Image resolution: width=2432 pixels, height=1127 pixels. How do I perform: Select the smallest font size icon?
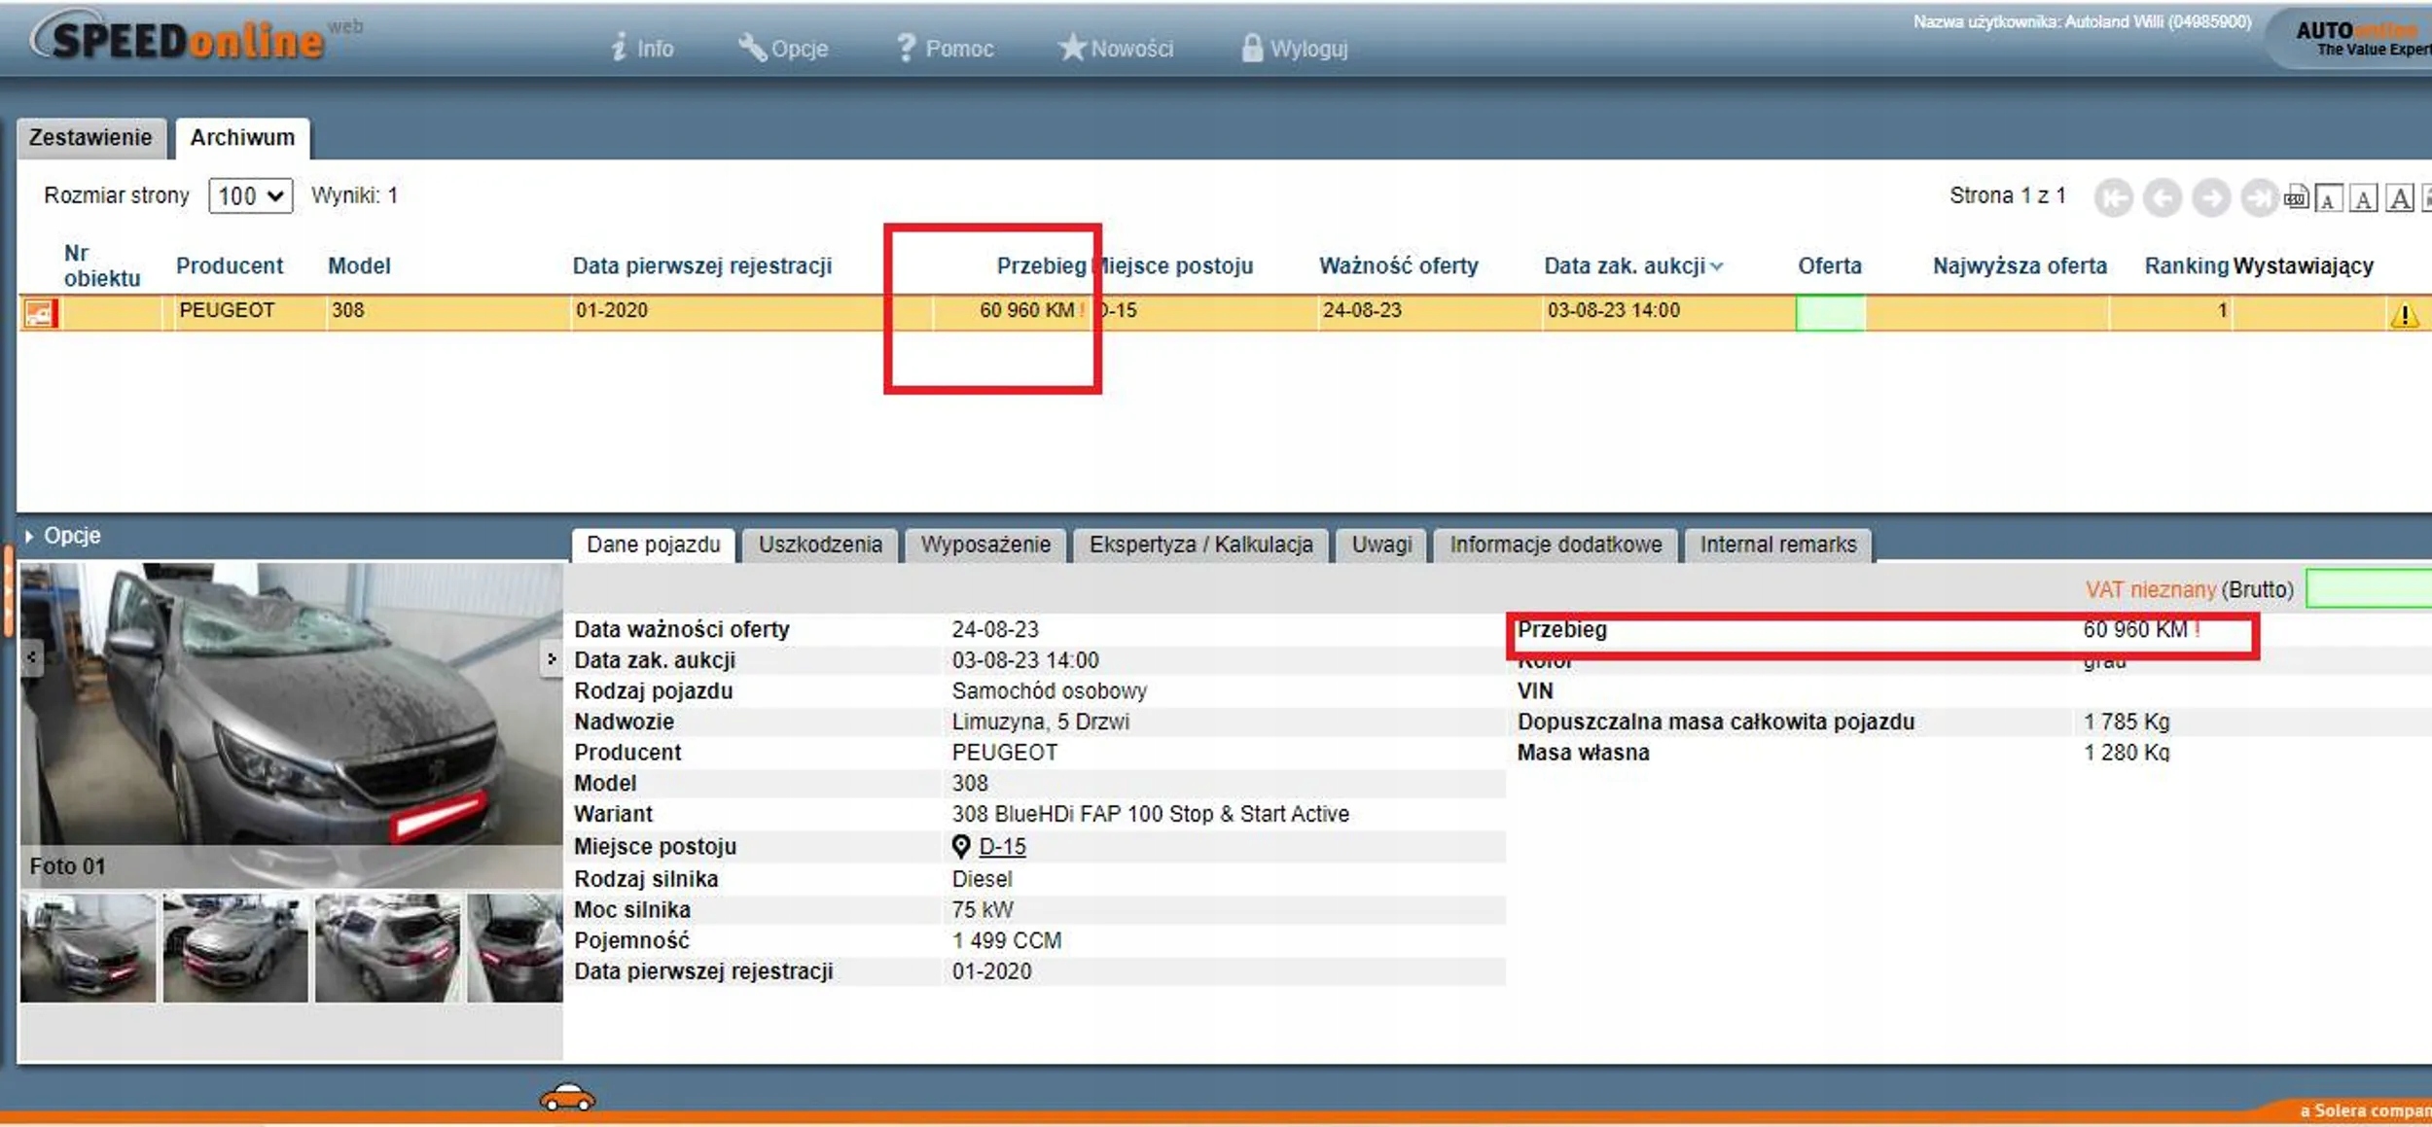2328,199
